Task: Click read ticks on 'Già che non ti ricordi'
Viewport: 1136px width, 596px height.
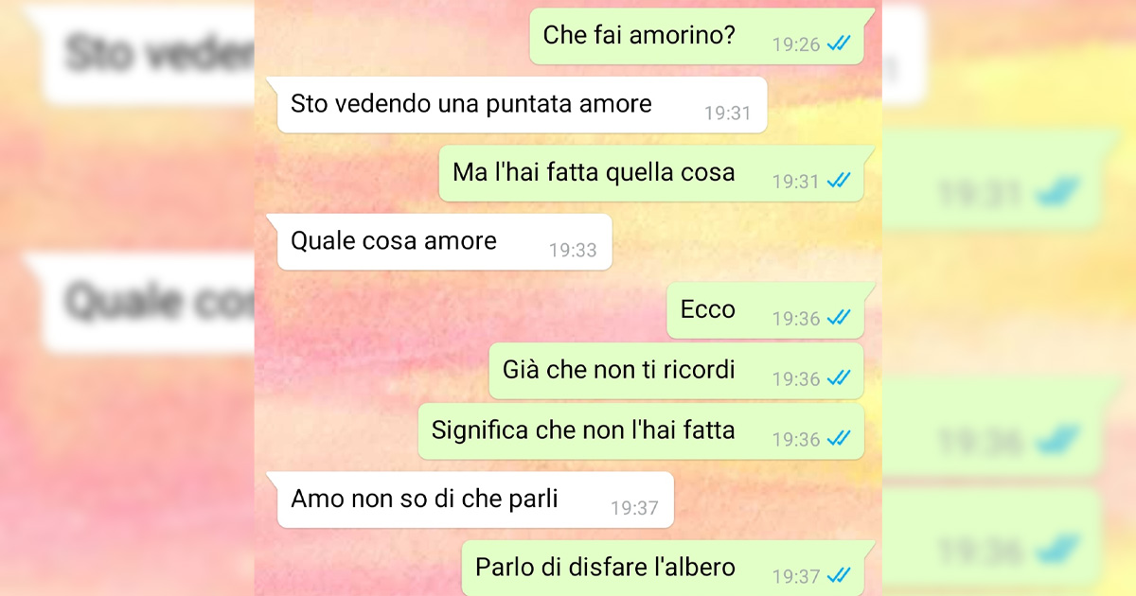Action: (838, 378)
